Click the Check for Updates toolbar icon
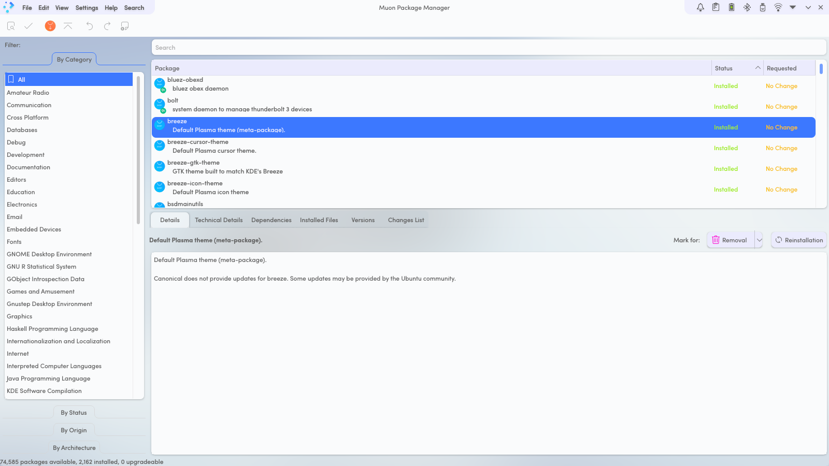Viewport: 829px width, 466px height. [x=11, y=26]
